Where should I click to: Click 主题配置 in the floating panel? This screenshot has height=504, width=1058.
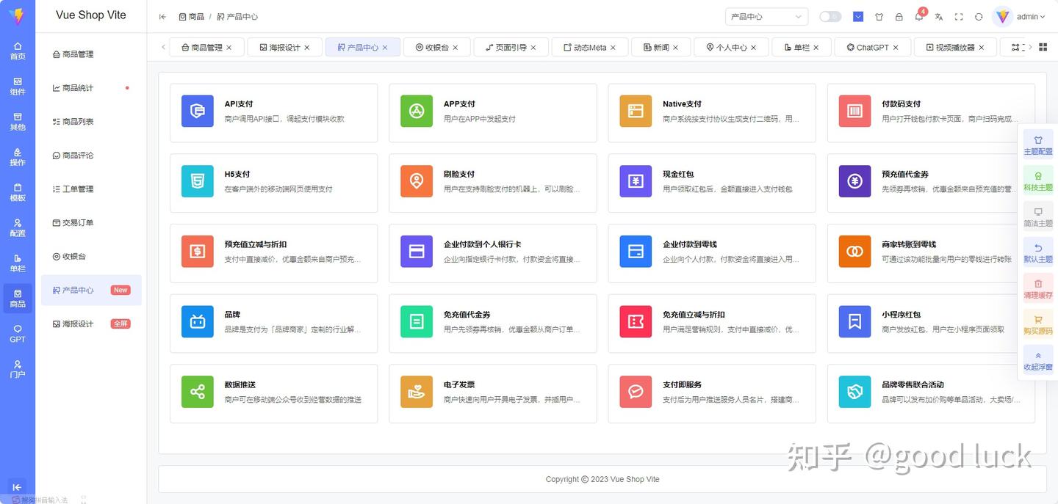point(1038,145)
